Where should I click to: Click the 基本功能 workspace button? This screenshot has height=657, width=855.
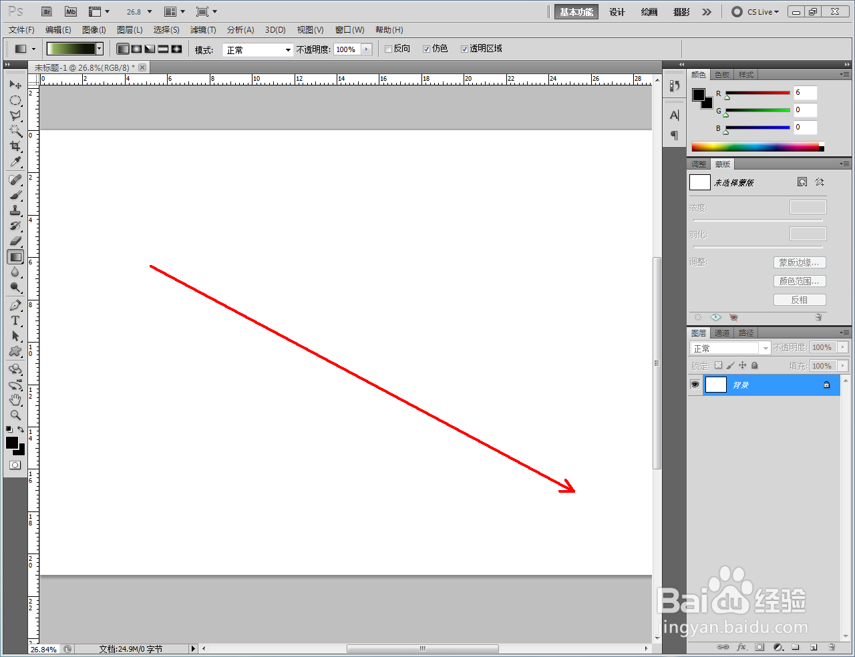click(576, 12)
